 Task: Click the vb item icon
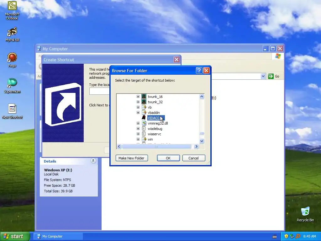pyautogui.click(x=144, y=107)
